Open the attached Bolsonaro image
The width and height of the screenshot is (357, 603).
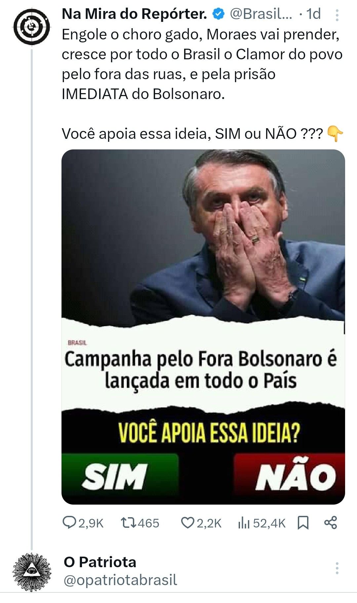click(x=203, y=327)
